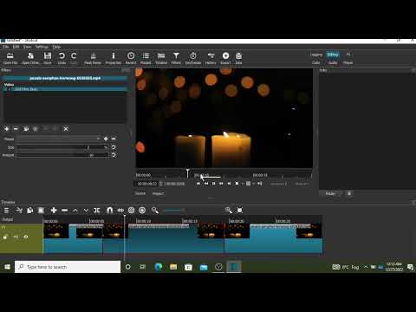The width and height of the screenshot is (416, 312).
Task: Split clip at the playhead
Action: coord(97,211)
